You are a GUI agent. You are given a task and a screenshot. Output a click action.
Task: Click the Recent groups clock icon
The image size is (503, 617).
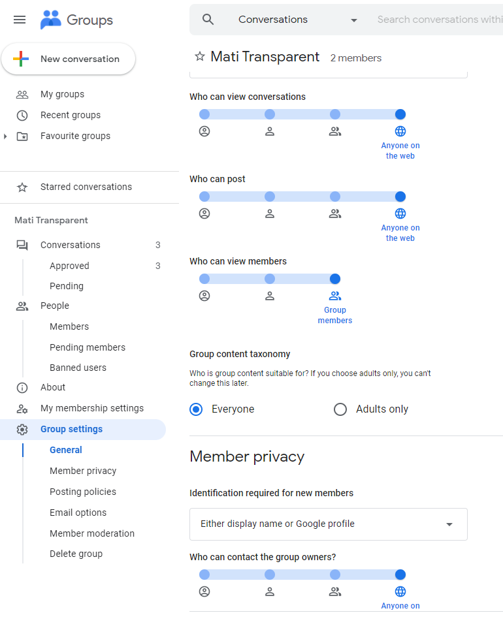[22, 115]
